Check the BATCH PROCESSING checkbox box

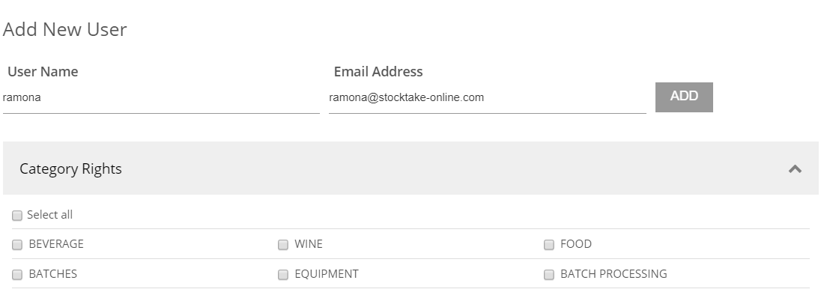coord(549,275)
